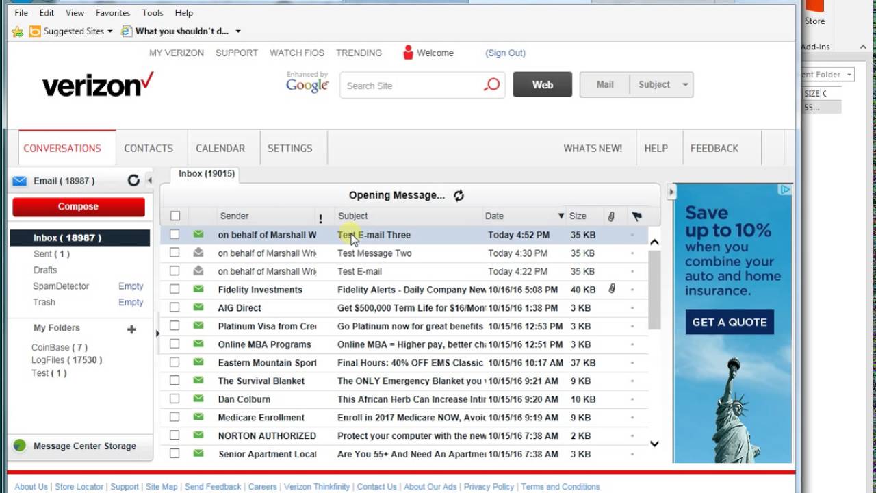Open the File menu
Viewport: 876px width, 493px height.
[21, 12]
